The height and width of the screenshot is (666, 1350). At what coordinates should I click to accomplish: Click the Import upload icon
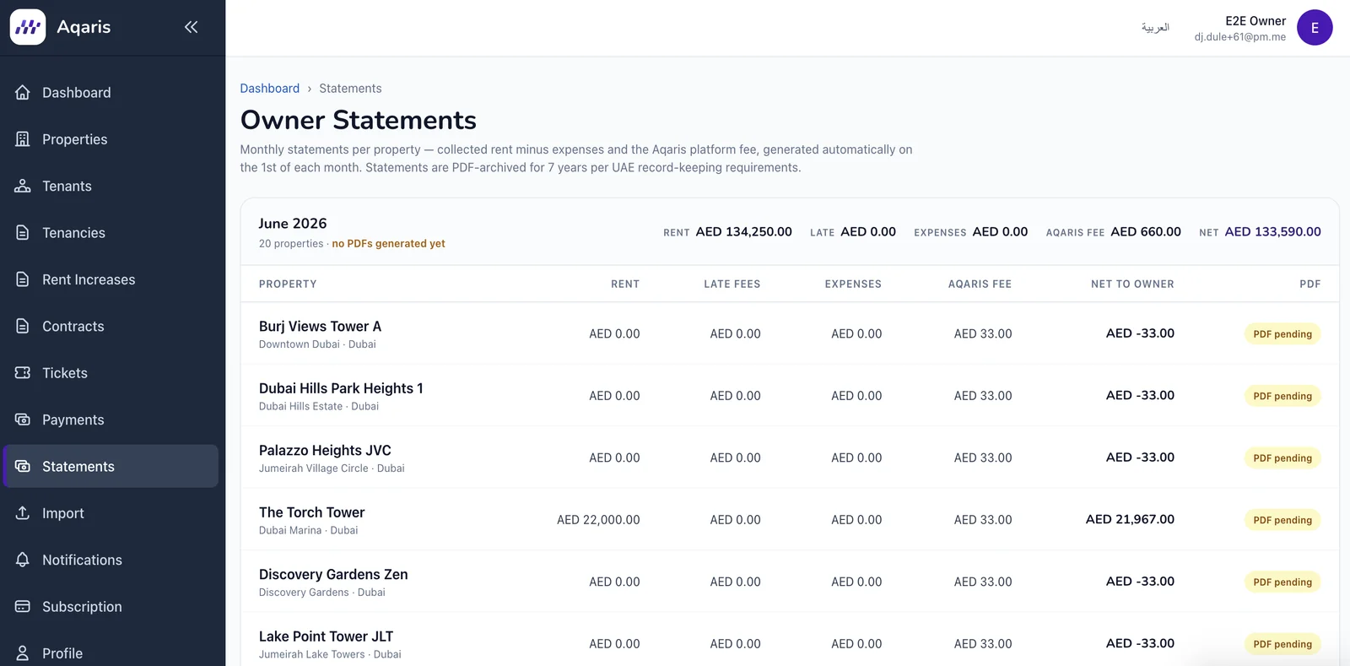point(23,512)
